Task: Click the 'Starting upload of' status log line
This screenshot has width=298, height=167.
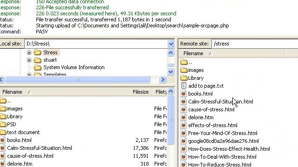Action: point(132,26)
